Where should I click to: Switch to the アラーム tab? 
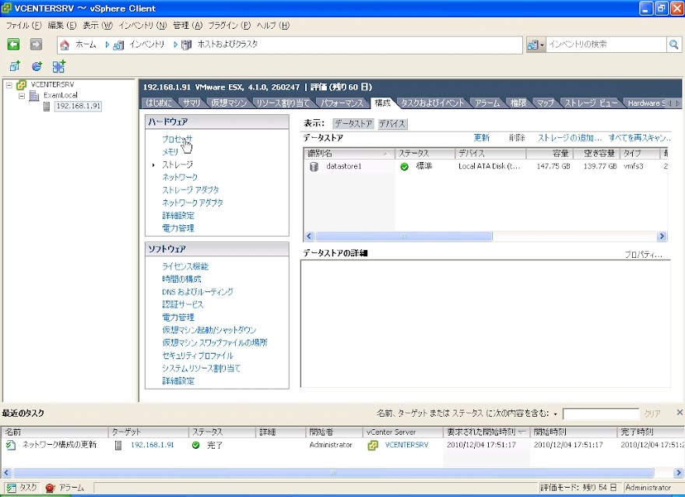(487, 103)
